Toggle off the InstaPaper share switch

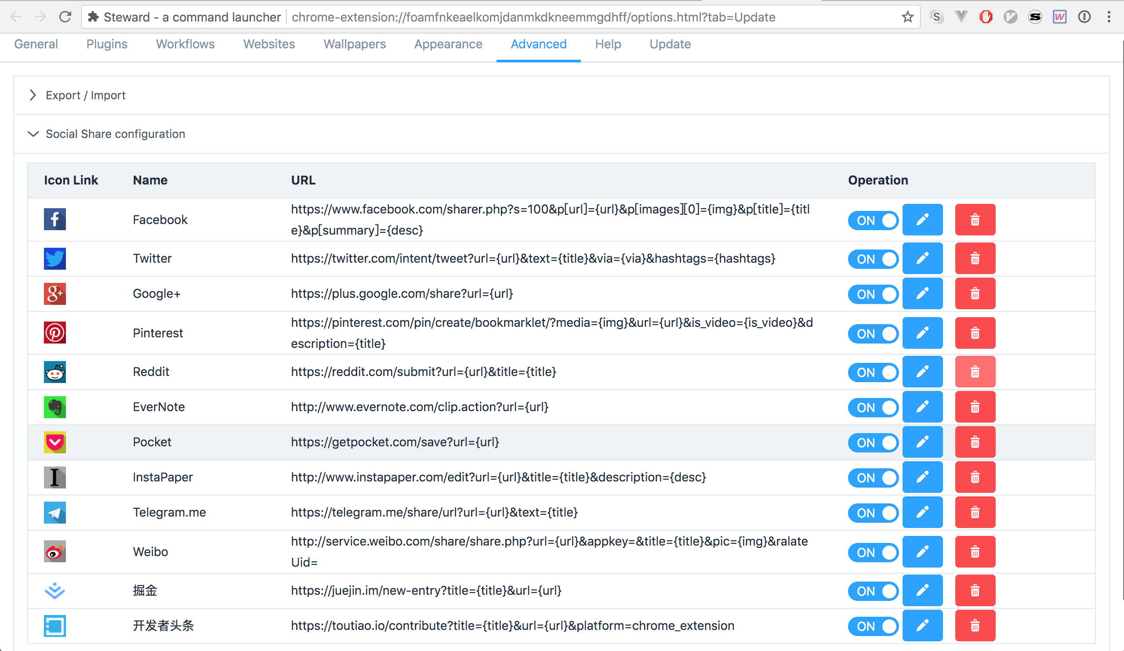873,477
